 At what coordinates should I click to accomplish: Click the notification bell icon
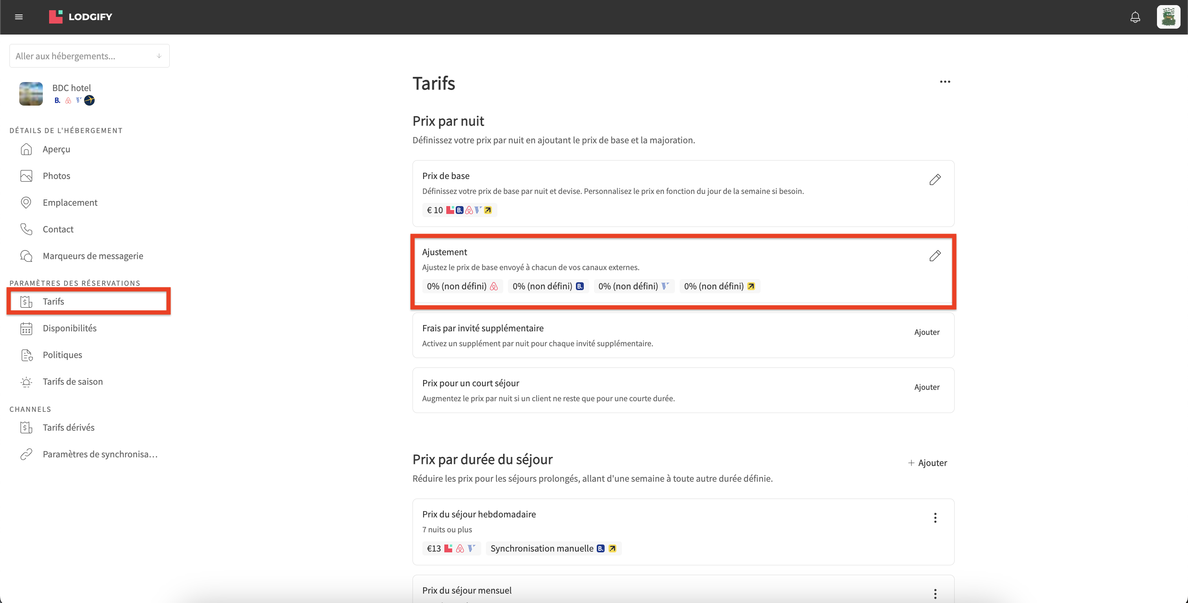[1135, 17]
